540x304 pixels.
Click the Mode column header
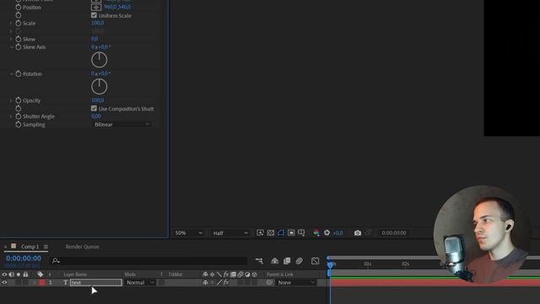[130, 274]
